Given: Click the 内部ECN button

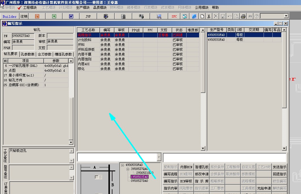Looking at the screenshot, I should click(x=186, y=167).
